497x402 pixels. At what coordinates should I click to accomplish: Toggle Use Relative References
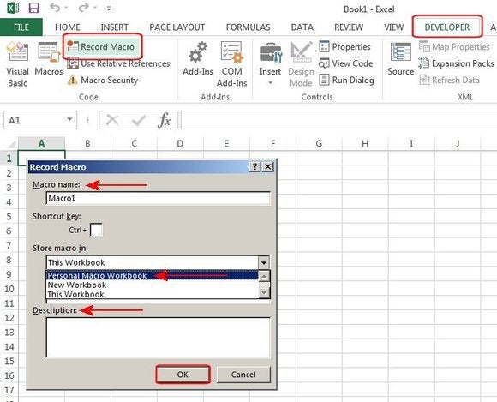click(x=118, y=63)
